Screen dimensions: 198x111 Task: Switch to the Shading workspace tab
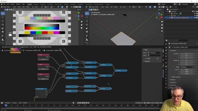tap(66, 4)
